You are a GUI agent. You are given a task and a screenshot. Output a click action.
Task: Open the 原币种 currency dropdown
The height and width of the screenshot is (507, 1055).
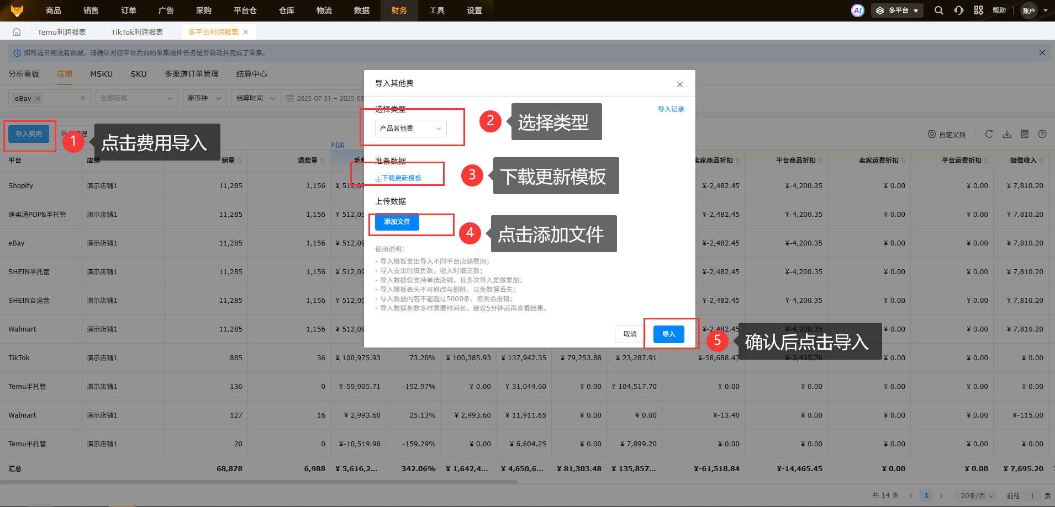204,98
